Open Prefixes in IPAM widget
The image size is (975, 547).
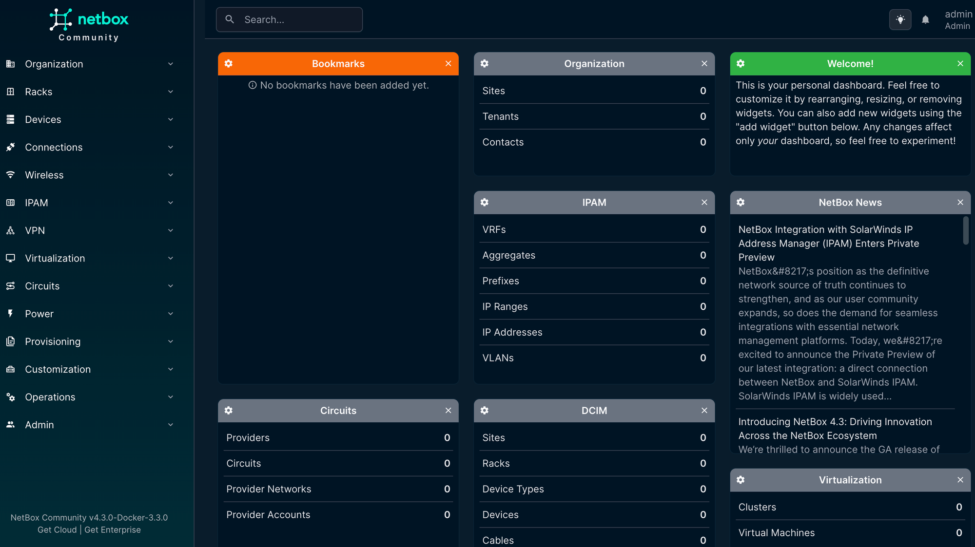[594, 281]
